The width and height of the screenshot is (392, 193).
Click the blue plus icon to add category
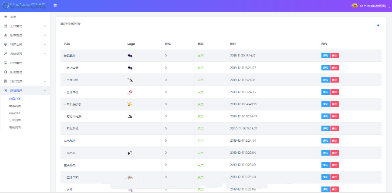tap(378, 25)
